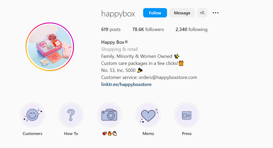Open the Customers smiley highlight icon
Viewport: 273px width, 148px height.
(32, 115)
